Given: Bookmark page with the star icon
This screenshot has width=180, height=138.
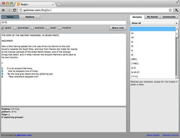Looking at the screenshot, I should [170, 10].
